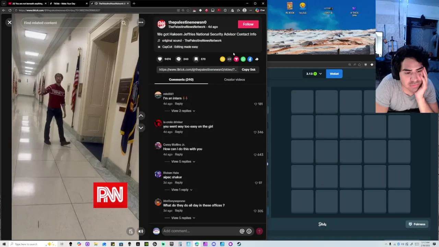Open Discord from the taskbar
The width and height of the screenshot is (439, 247).
(x=214, y=244)
